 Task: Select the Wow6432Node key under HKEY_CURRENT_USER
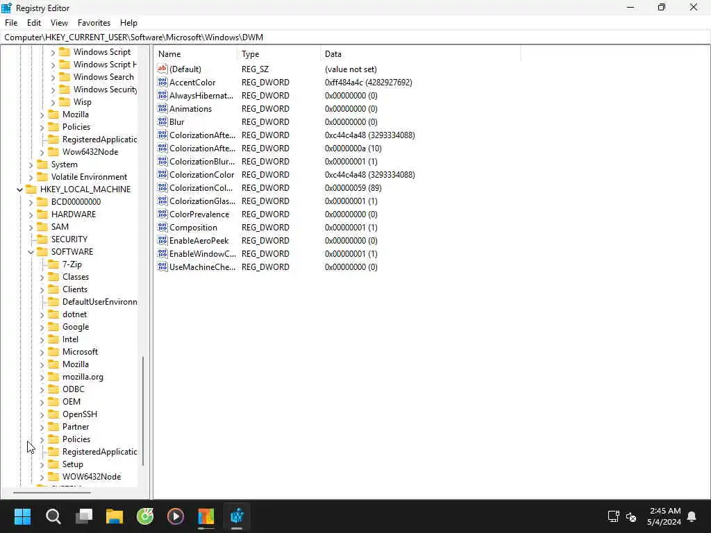(90, 152)
